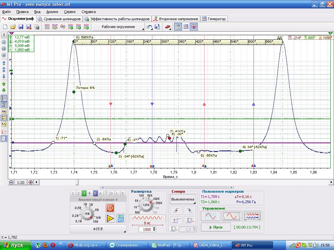The width and height of the screenshot is (334, 250).
Task: Click the single sine wave mode icon
Action: (210, 216)
